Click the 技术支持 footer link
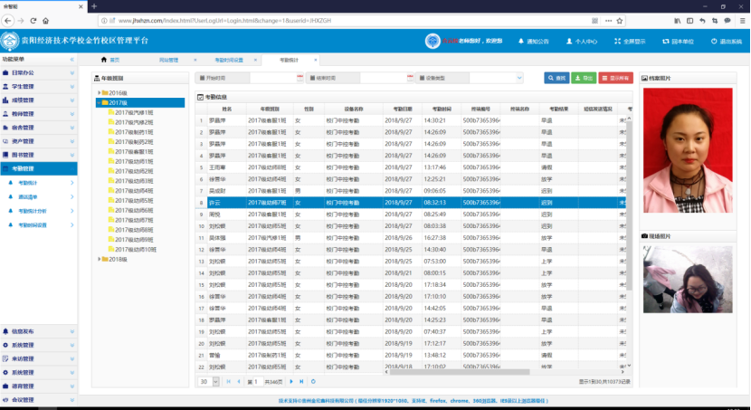The height and width of the screenshot is (410, 751). point(414,401)
